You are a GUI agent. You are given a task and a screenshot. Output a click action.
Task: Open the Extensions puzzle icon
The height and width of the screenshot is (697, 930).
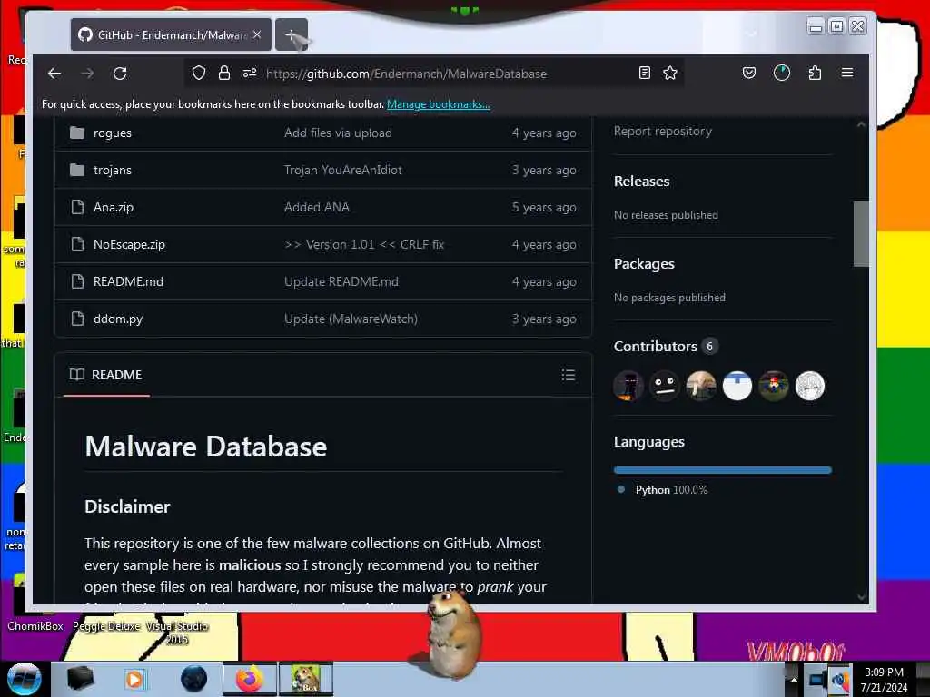[x=815, y=73]
